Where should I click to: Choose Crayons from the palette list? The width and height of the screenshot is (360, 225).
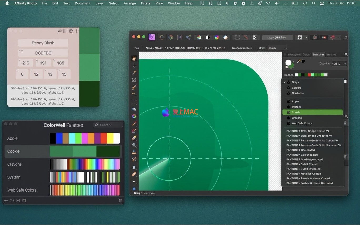coord(297,118)
